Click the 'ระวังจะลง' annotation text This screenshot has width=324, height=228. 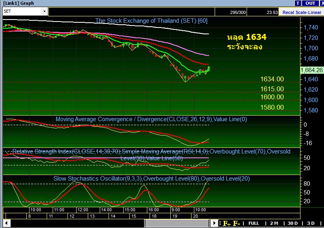point(245,47)
